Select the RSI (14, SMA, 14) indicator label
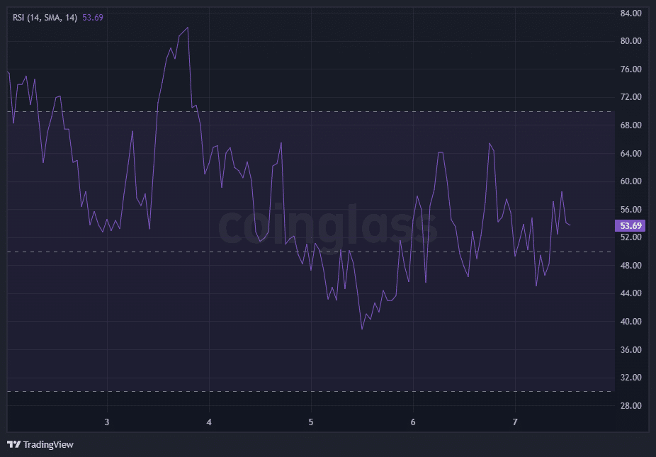This screenshot has width=656, height=457. click(43, 18)
